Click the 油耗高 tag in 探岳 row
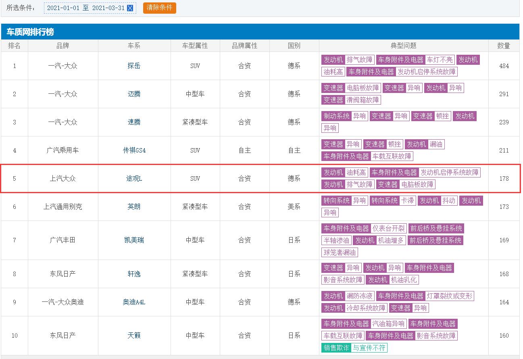 333,72
